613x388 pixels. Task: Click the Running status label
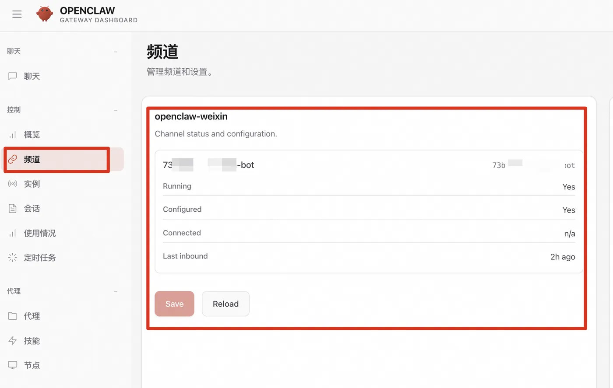pos(177,186)
